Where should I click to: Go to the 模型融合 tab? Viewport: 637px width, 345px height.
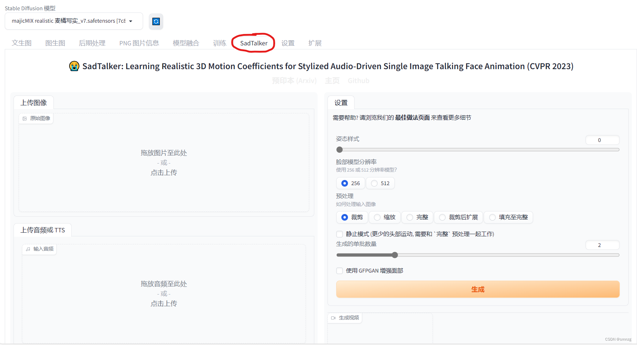(186, 43)
